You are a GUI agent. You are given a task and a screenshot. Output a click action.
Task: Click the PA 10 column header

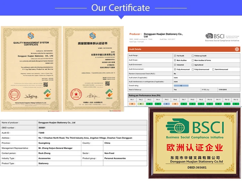point(210,100)
